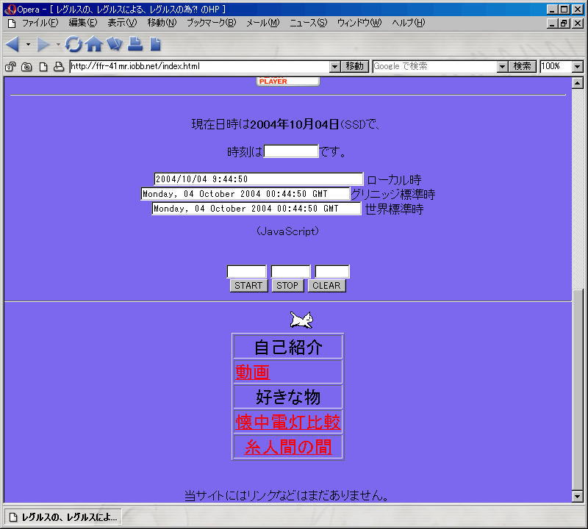Click the CLEAR stopwatch button

[x=326, y=286]
